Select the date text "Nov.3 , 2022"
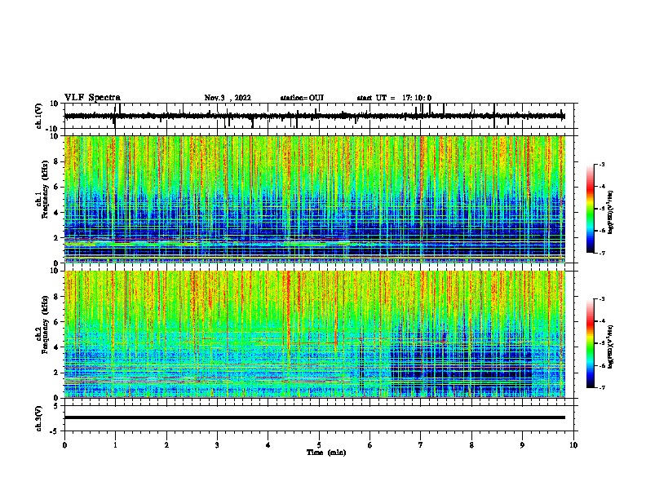The image size is (646, 499). 228,98
